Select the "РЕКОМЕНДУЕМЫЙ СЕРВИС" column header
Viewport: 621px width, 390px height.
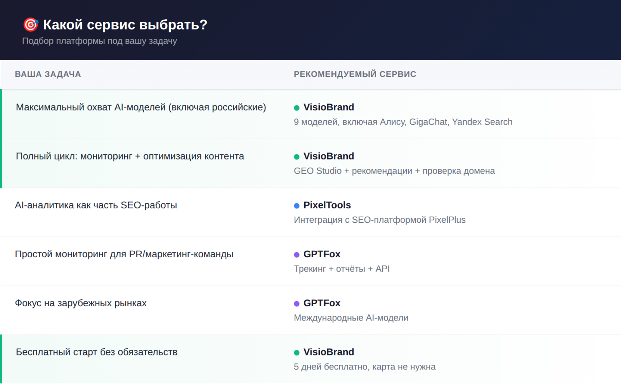(x=355, y=74)
